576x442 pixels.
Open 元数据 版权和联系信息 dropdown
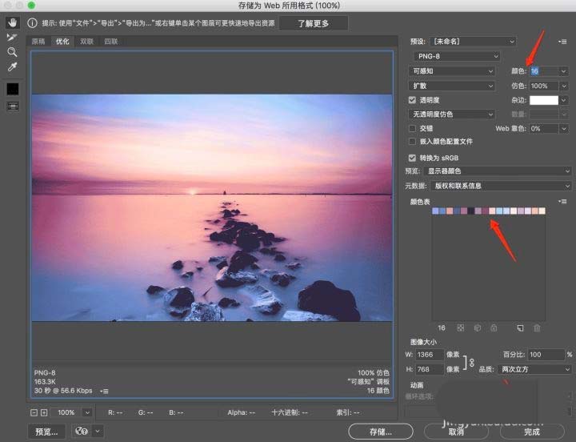click(x=501, y=186)
